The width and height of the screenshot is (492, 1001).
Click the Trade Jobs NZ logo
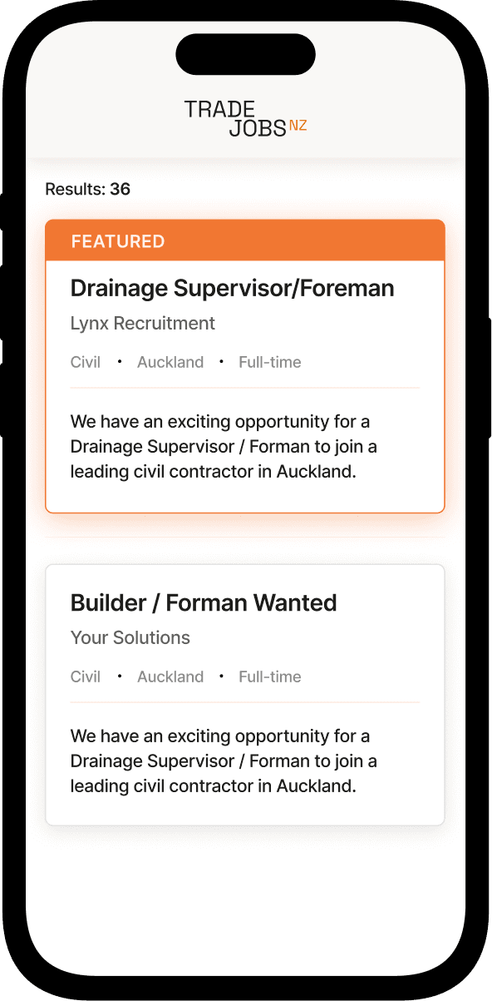coord(245,118)
